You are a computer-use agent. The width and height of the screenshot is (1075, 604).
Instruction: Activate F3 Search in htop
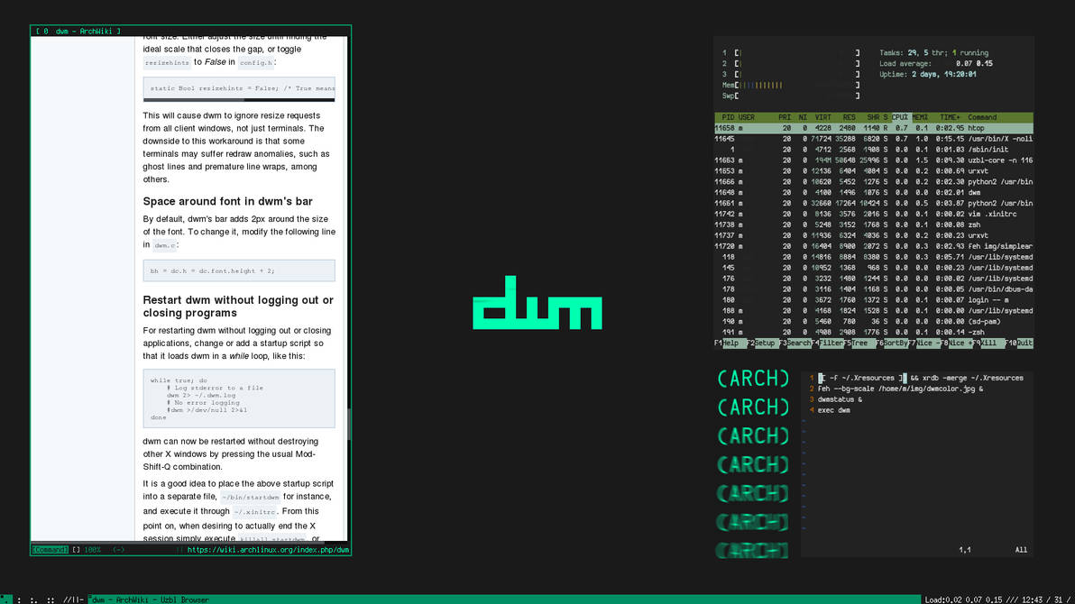795,343
